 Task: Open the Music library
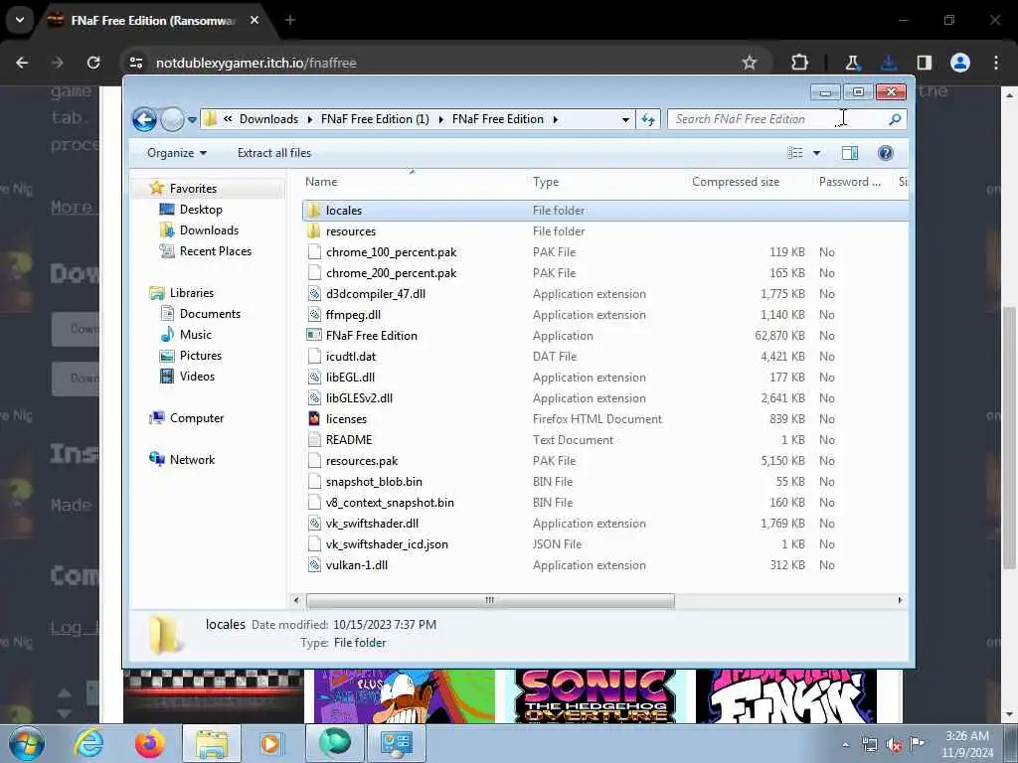pos(195,335)
